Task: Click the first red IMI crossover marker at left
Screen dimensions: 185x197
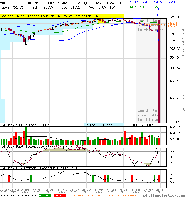Action: [9, 178]
